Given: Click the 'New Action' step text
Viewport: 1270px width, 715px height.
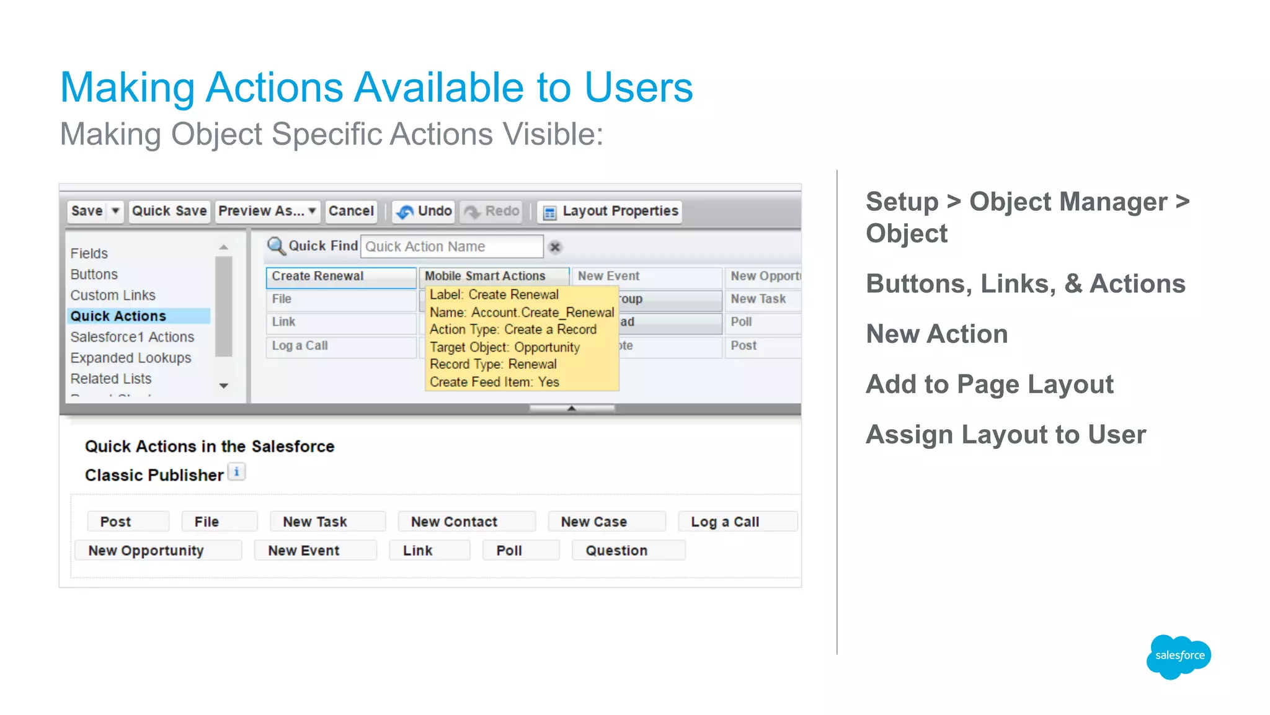Looking at the screenshot, I should click(937, 334).
